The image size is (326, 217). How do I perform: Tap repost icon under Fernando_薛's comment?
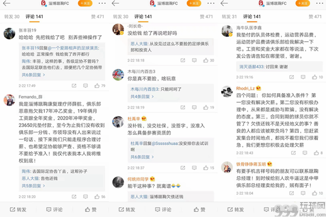click(x=74, y=196)
